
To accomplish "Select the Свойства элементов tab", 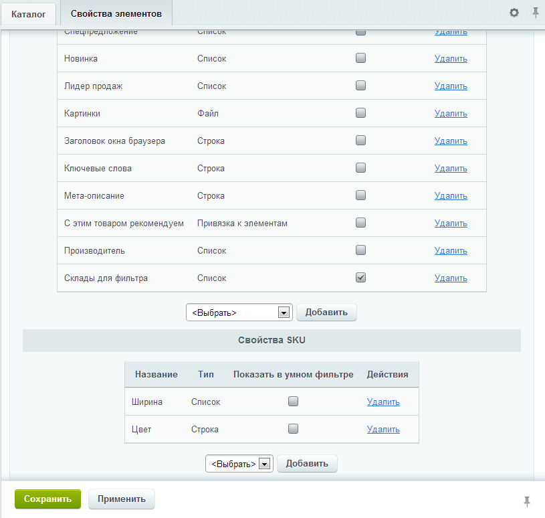I will click(116, 13).
